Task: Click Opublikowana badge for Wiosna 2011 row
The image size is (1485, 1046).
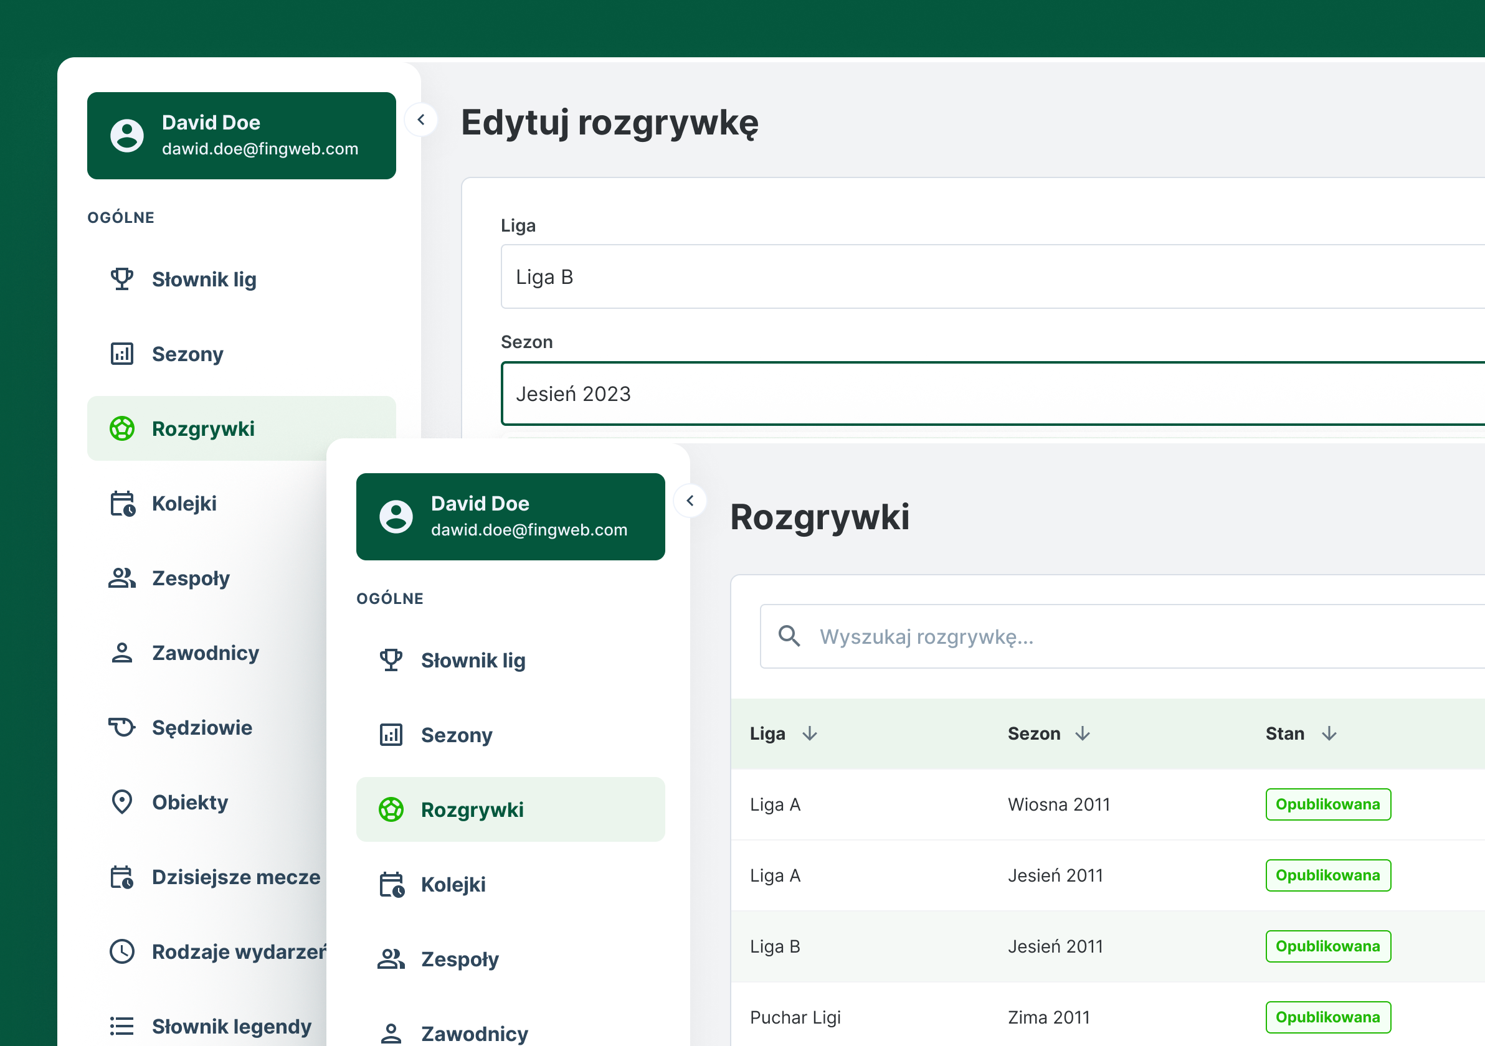Action: point(1328,804)
